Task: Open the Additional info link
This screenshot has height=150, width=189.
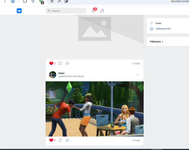Action: tap(163, 29)
